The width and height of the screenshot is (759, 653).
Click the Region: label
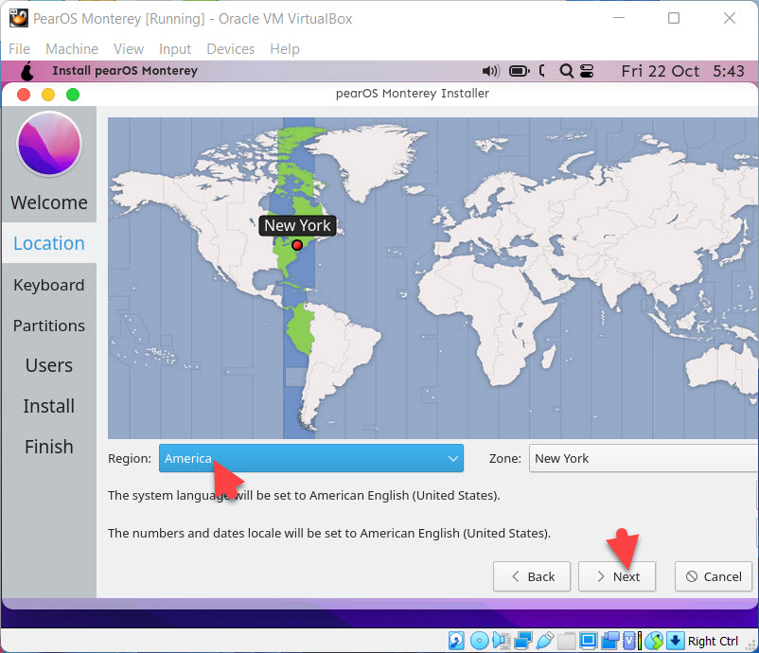[130, 458]
